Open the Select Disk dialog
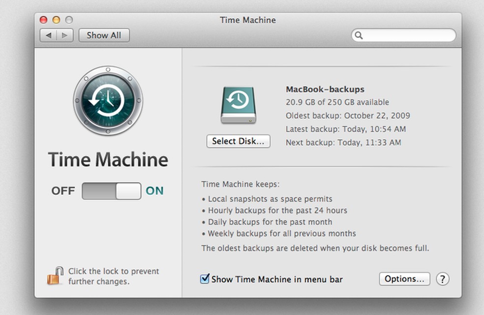 click(x=238, y=141)
